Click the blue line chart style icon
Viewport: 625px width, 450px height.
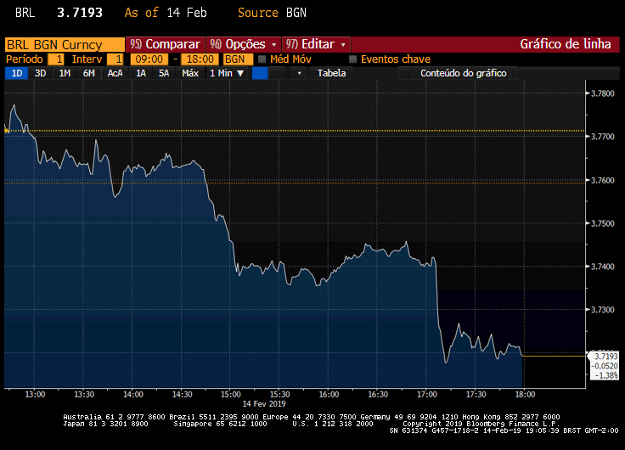[x=260, y=73]
